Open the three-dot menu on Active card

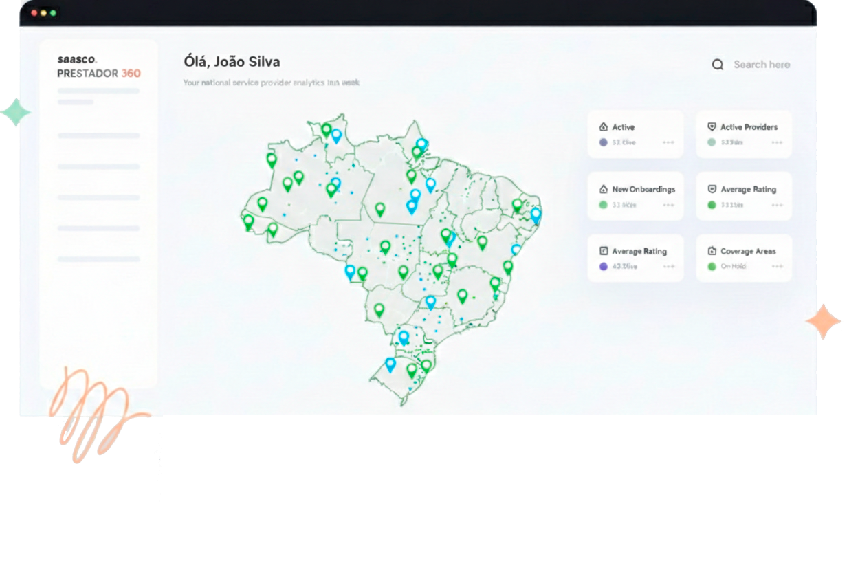[668, 142]
